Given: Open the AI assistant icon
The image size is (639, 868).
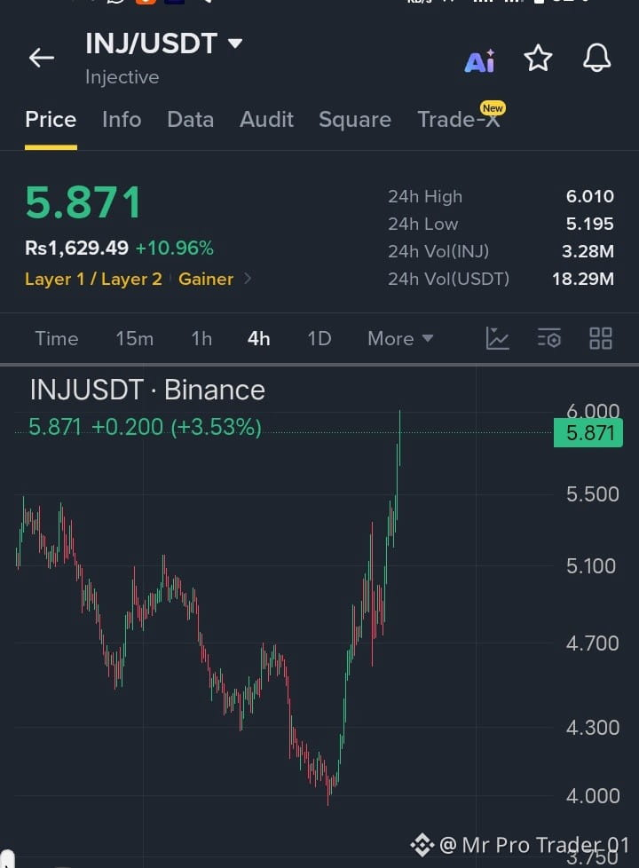Looking at the screenshot, I should tap(479, 61).
